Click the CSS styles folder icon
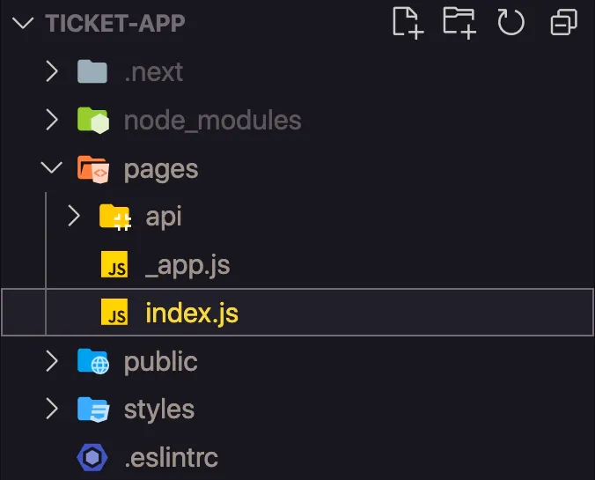 93,410
